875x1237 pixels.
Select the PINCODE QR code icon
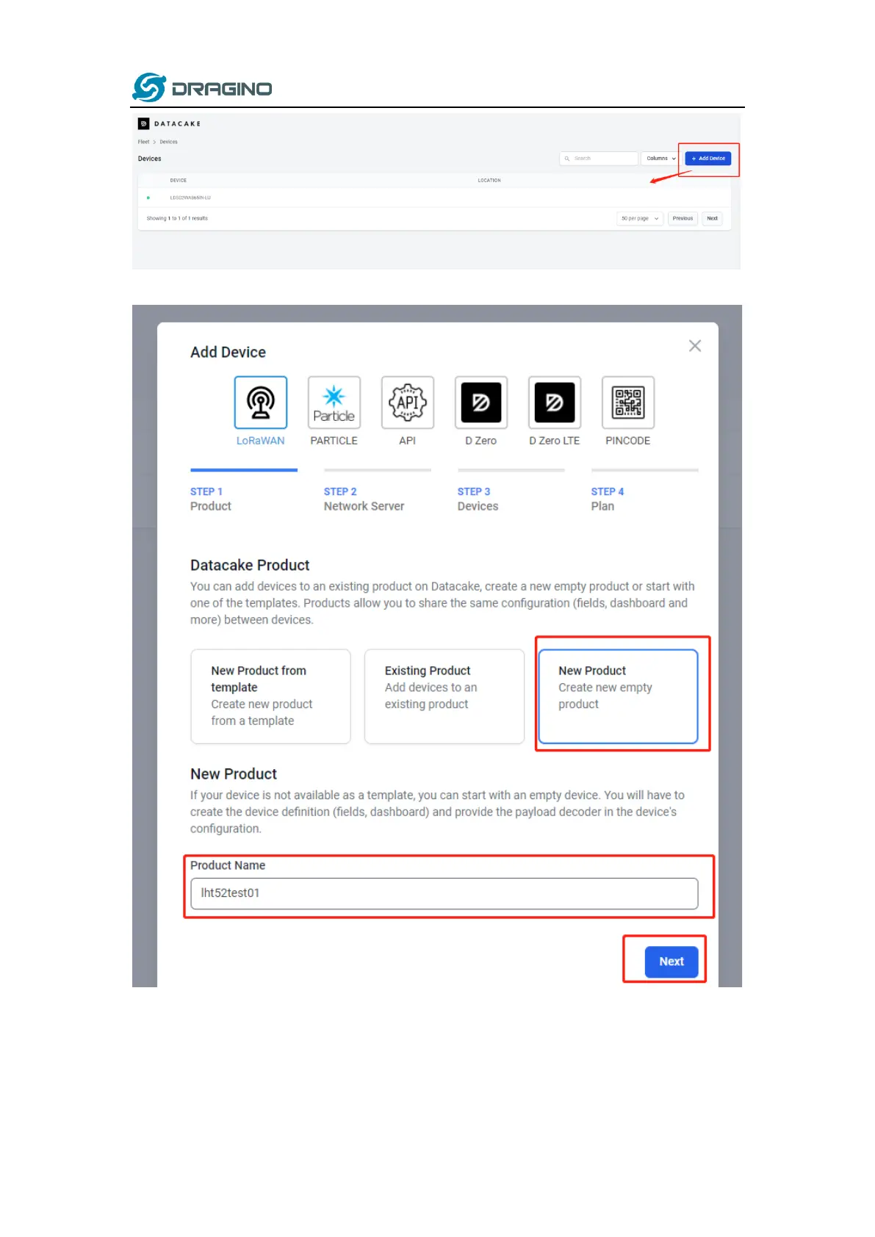[x=627, y=403]
